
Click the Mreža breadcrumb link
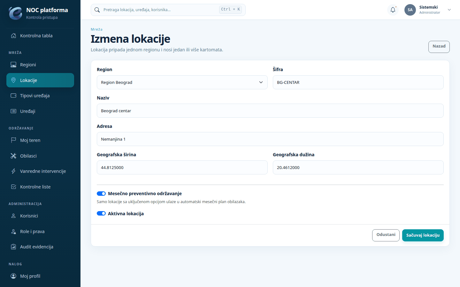coord(96,29)
